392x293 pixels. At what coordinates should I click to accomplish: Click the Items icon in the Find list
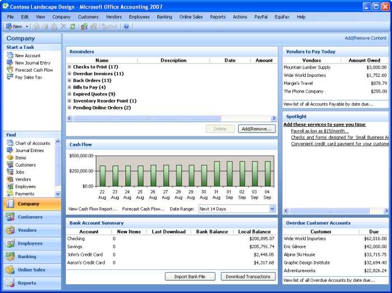pyautogui.click(x=10, y=158)
